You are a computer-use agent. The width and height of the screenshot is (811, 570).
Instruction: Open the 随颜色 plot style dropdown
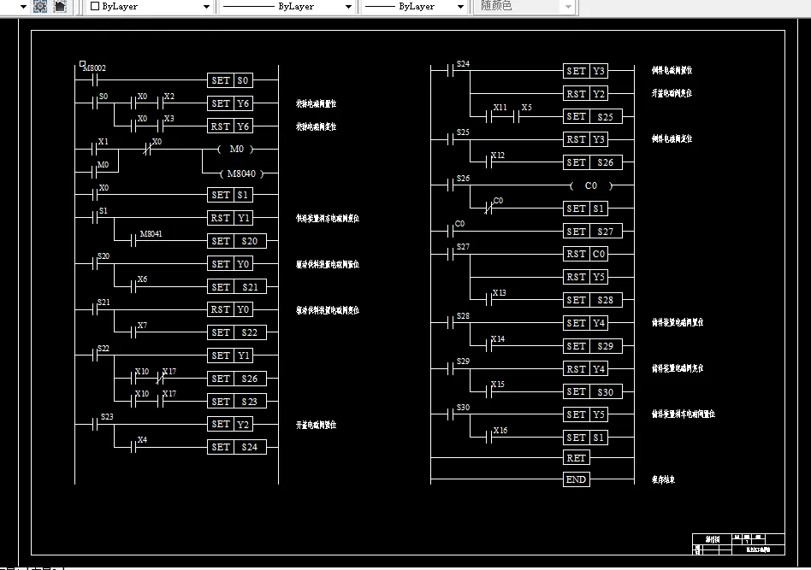pos(524,7)
